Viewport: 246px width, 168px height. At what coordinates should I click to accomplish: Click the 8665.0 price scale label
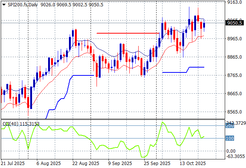point(234,93)
